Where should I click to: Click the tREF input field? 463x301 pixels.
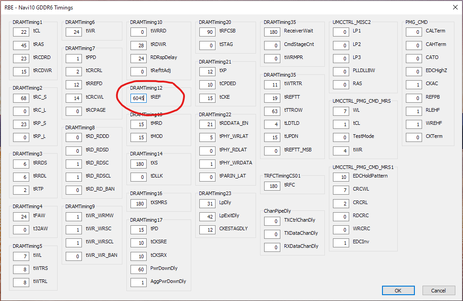click(x=139, y=97)
